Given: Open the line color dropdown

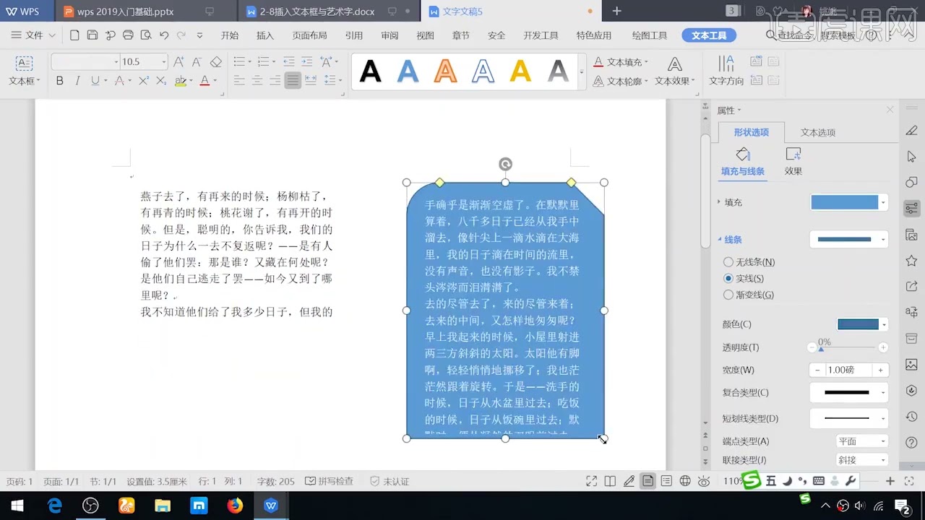Looking at the screenshot, I should 884,324.
